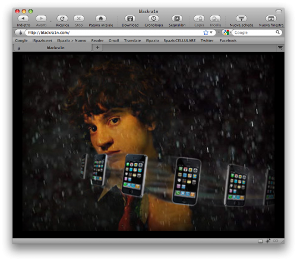
Task: Go to Pagina iniziale home icon
Action: tap(101, 18)
